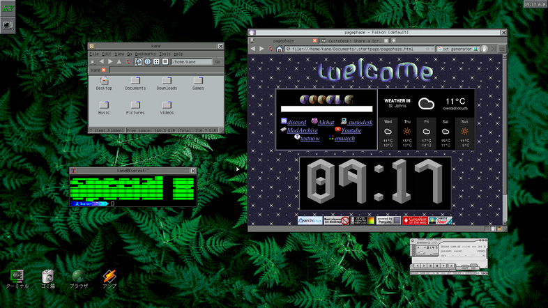The image size is (548, 308).
Task: Click the monitor icon in the top-left panel
Action: pyautogui.click(x=8, y=25)
